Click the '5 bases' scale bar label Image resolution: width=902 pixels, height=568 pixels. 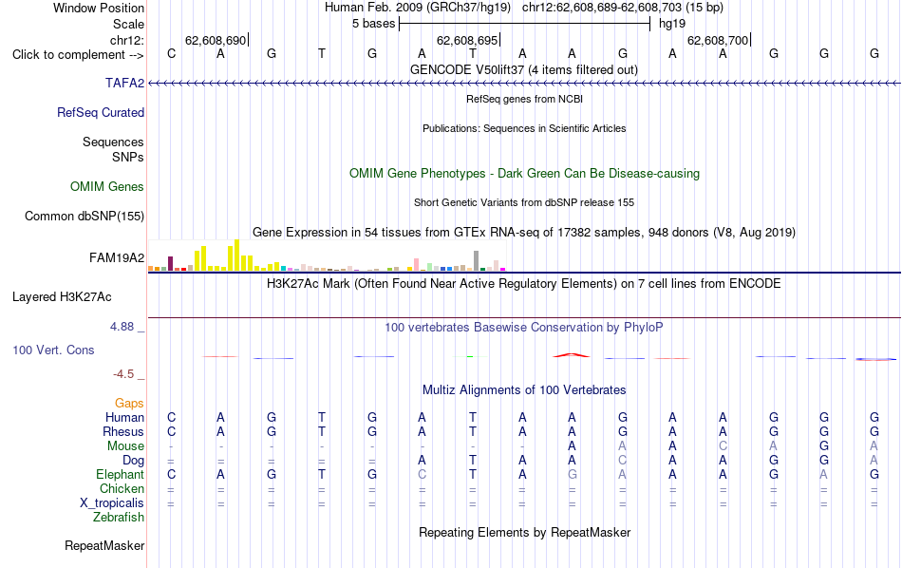(374, 24)
